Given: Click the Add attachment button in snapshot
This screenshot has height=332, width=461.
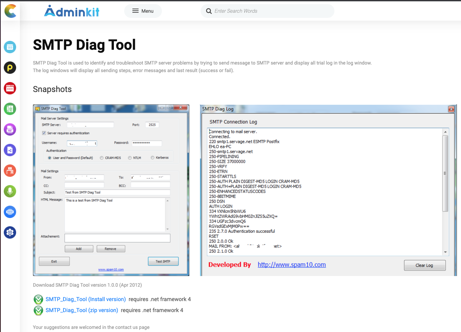Looking at the screenshot, I should 79,249.
